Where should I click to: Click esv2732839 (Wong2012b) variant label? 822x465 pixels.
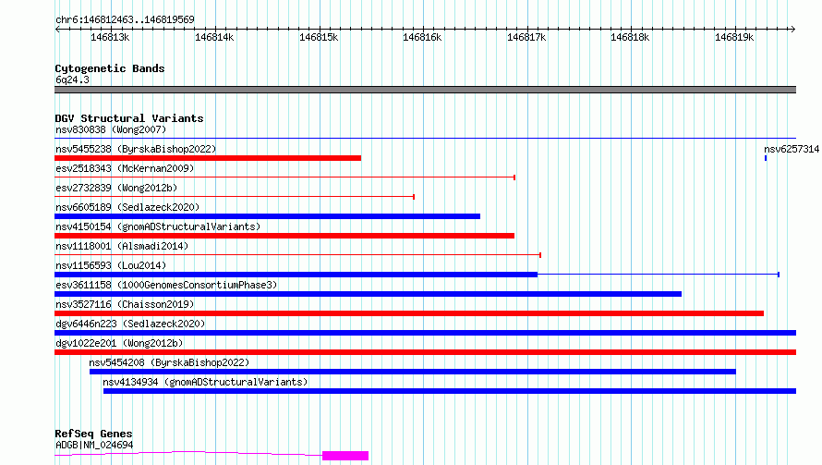pyautogui.click(x=116, y=188)
